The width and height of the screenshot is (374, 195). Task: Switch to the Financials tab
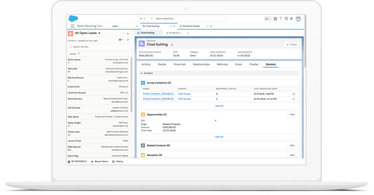pos(179,64)
